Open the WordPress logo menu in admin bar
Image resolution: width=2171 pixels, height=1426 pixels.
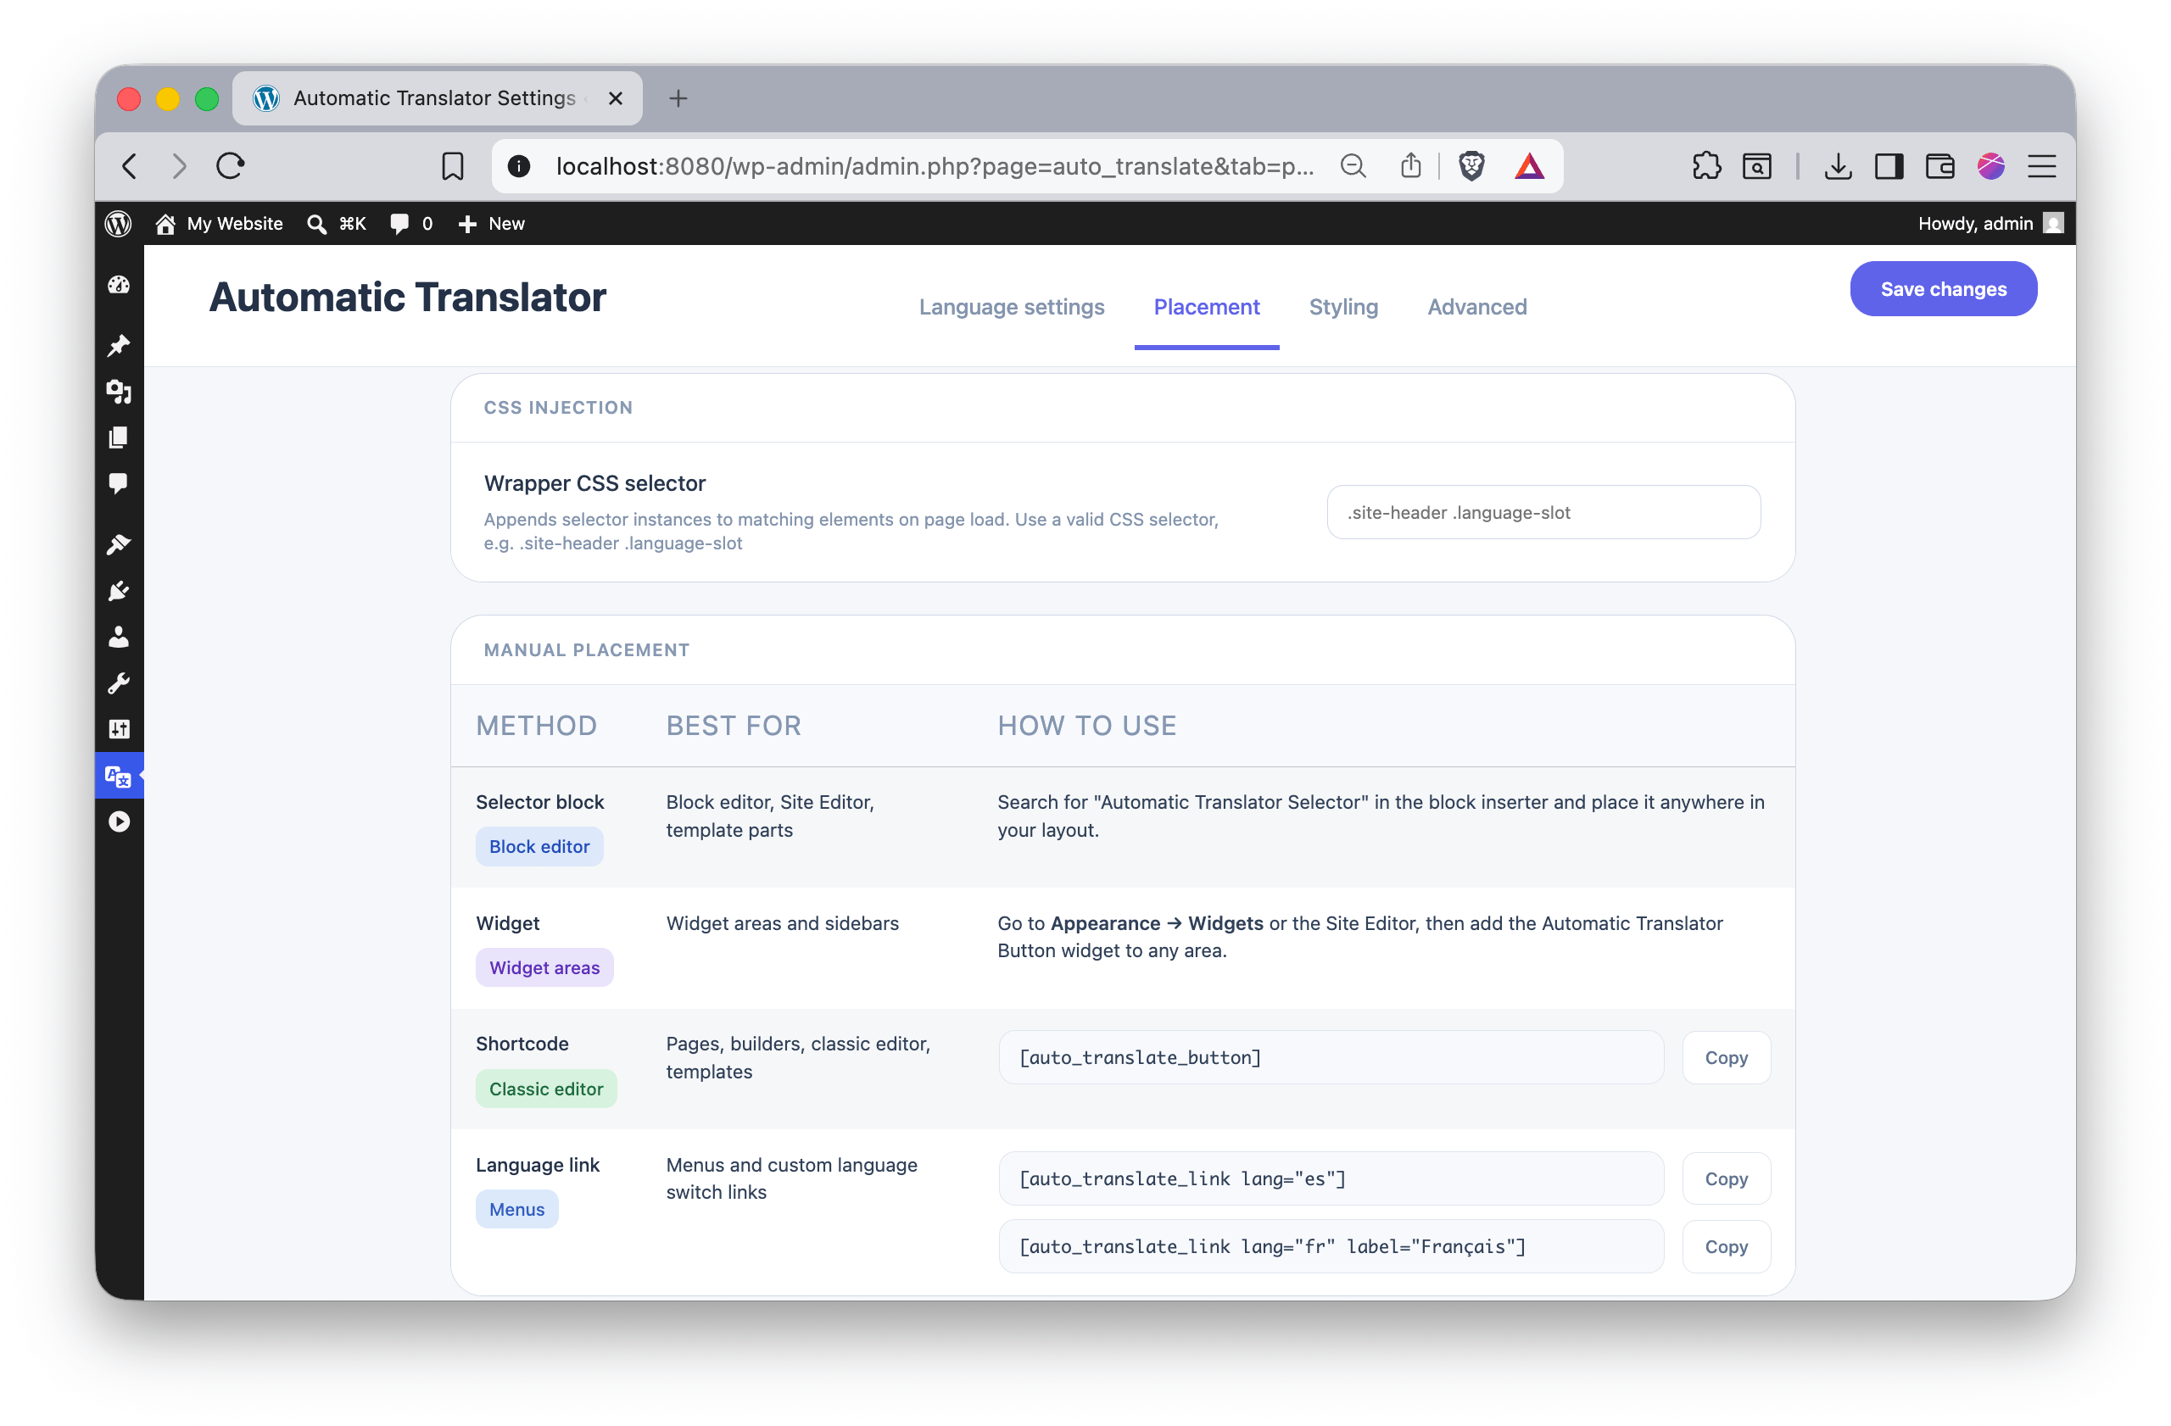point(119,223)
